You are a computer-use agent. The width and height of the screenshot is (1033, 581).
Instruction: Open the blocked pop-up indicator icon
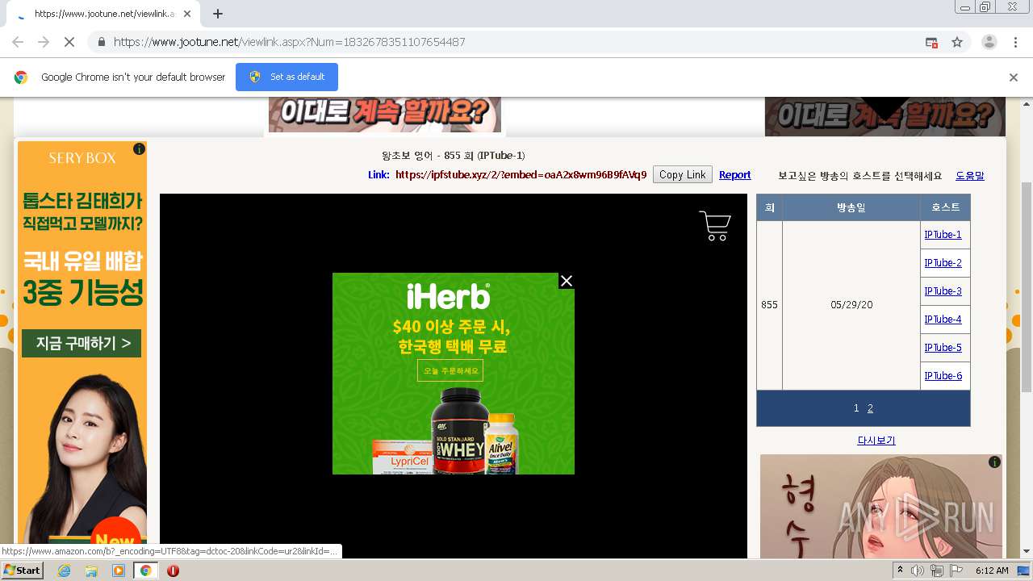[x=931, y=42]
